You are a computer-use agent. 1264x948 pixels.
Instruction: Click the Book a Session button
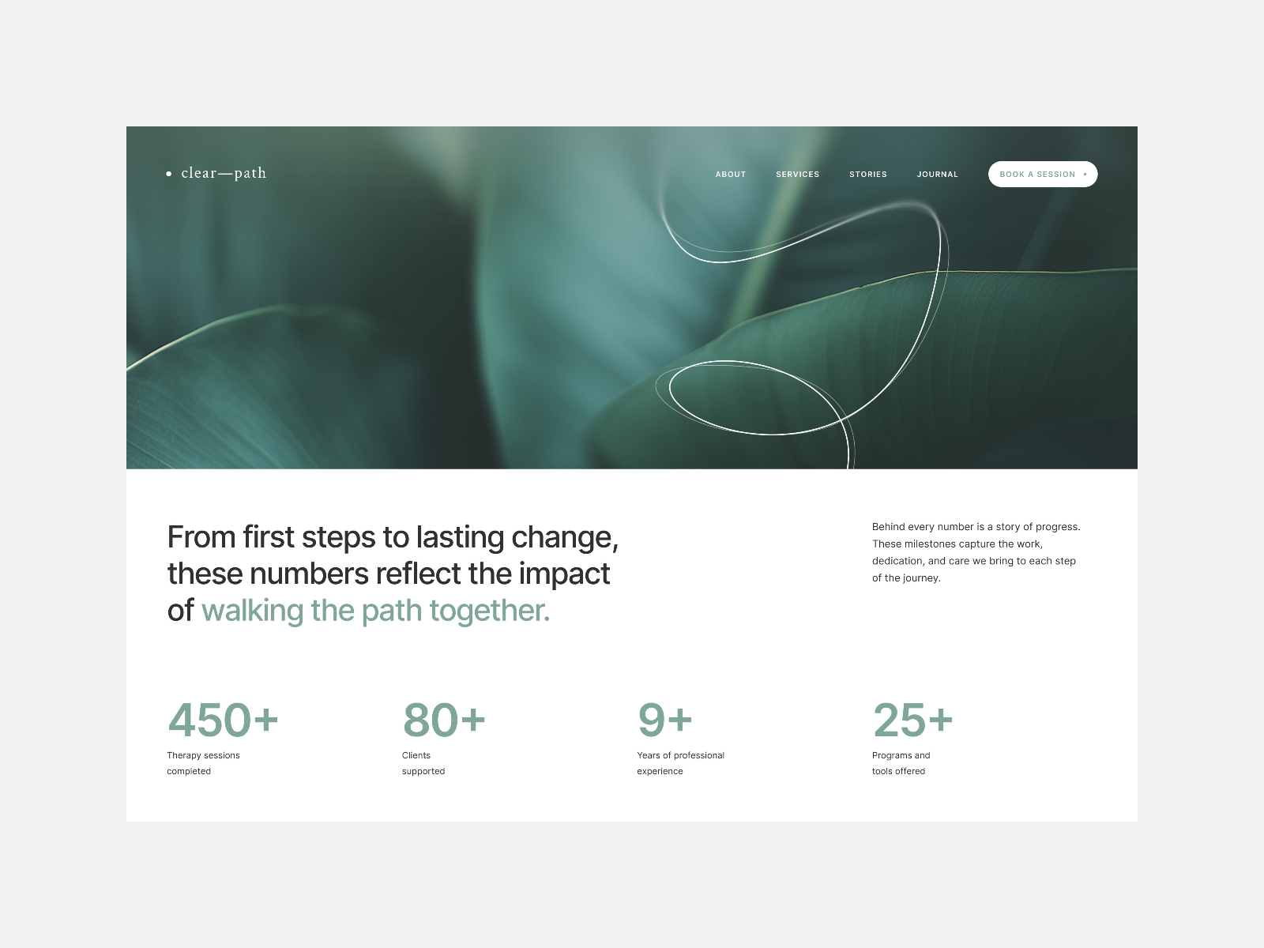(1043, 174)
